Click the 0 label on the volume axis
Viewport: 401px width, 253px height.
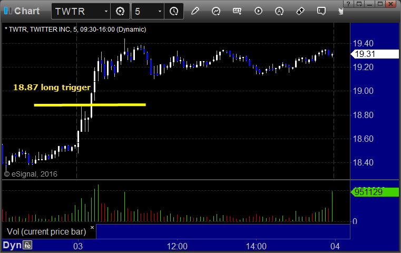click(355, 221)
